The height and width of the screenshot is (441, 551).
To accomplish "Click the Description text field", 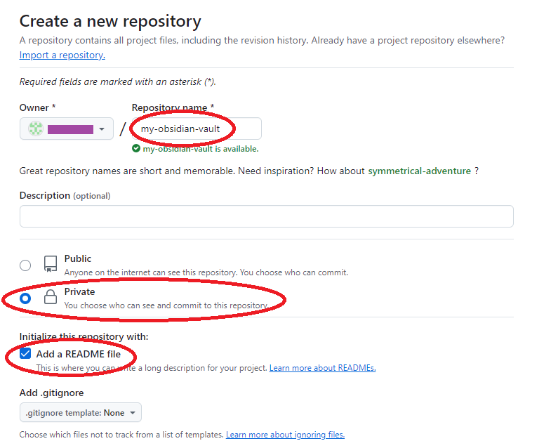I will [266, 216].
